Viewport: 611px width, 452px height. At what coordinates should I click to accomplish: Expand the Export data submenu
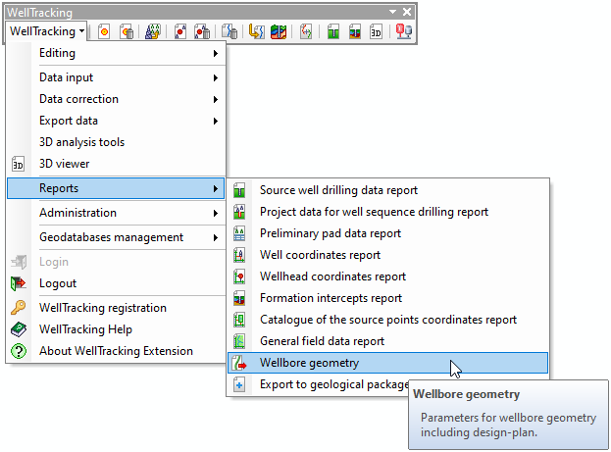116,121
